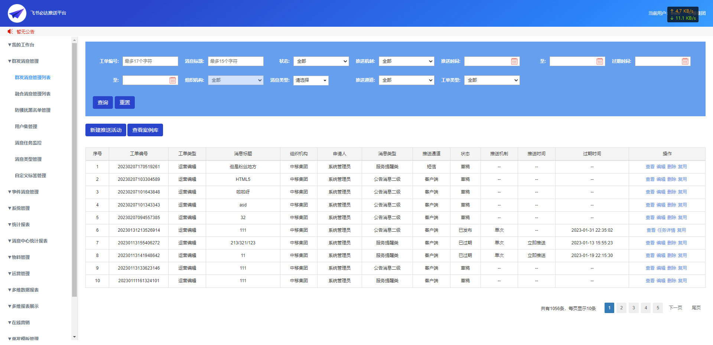This screenshot has width=713, height=345.
Task: Click work order number 20230207170519261
Action: (139, 167)
